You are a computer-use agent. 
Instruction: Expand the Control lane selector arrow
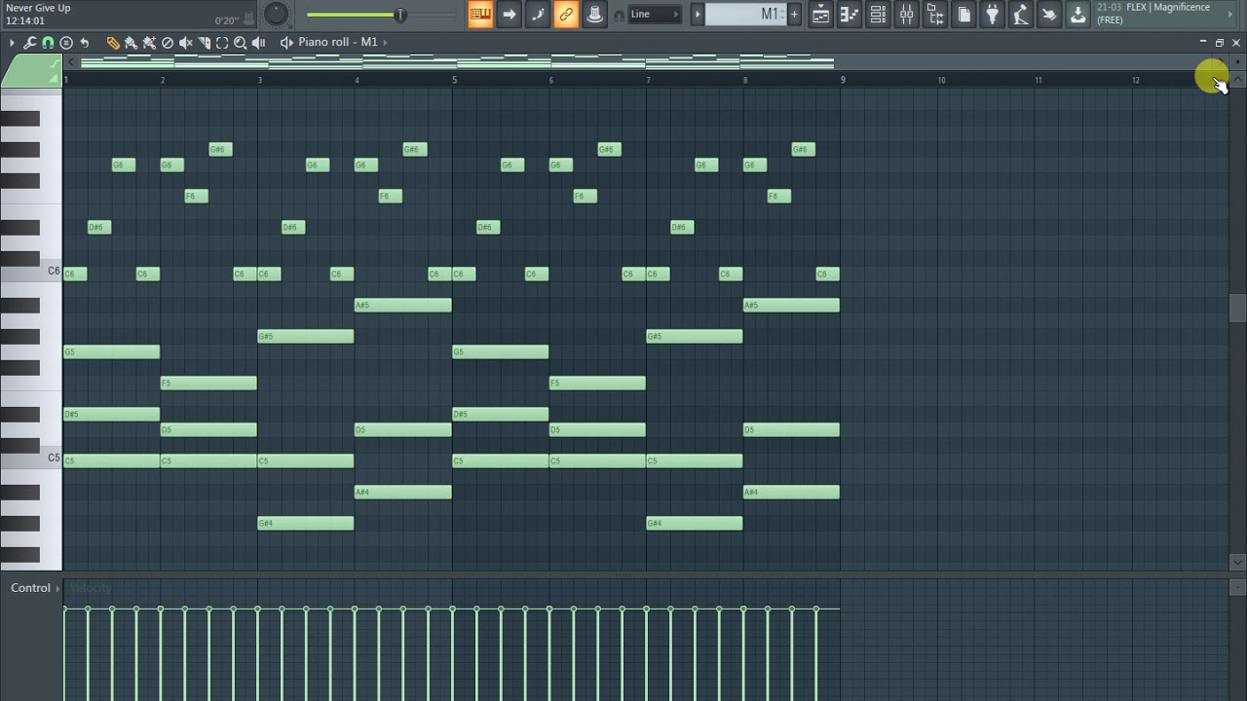pyautogui.click(x=57, y=588)
